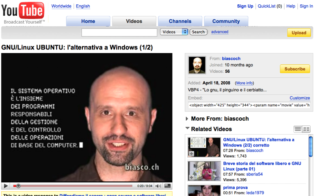Image resolution: width=315 pixels, height=196 pixels.
Task: Open the Videos tab
Action: tap(134, 21)
